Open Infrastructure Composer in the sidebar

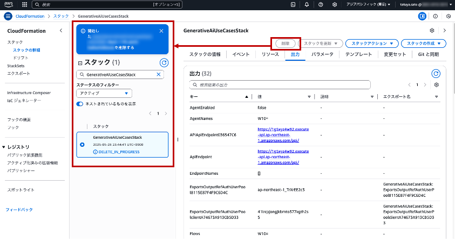tap(29, 93)
